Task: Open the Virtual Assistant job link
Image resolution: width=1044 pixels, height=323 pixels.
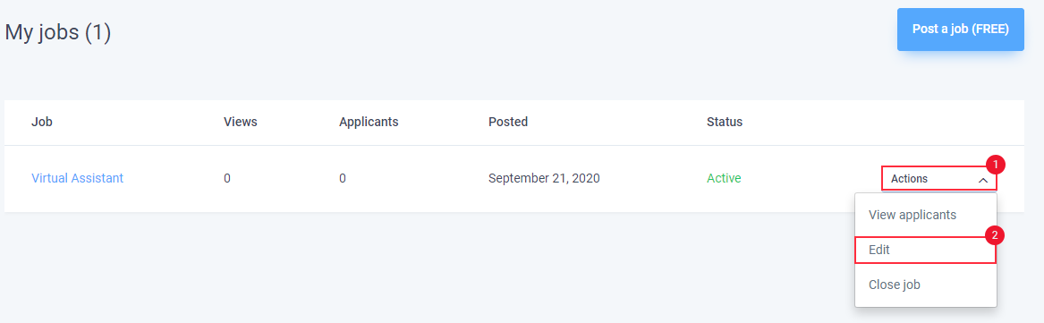Action: click(77, 178)
